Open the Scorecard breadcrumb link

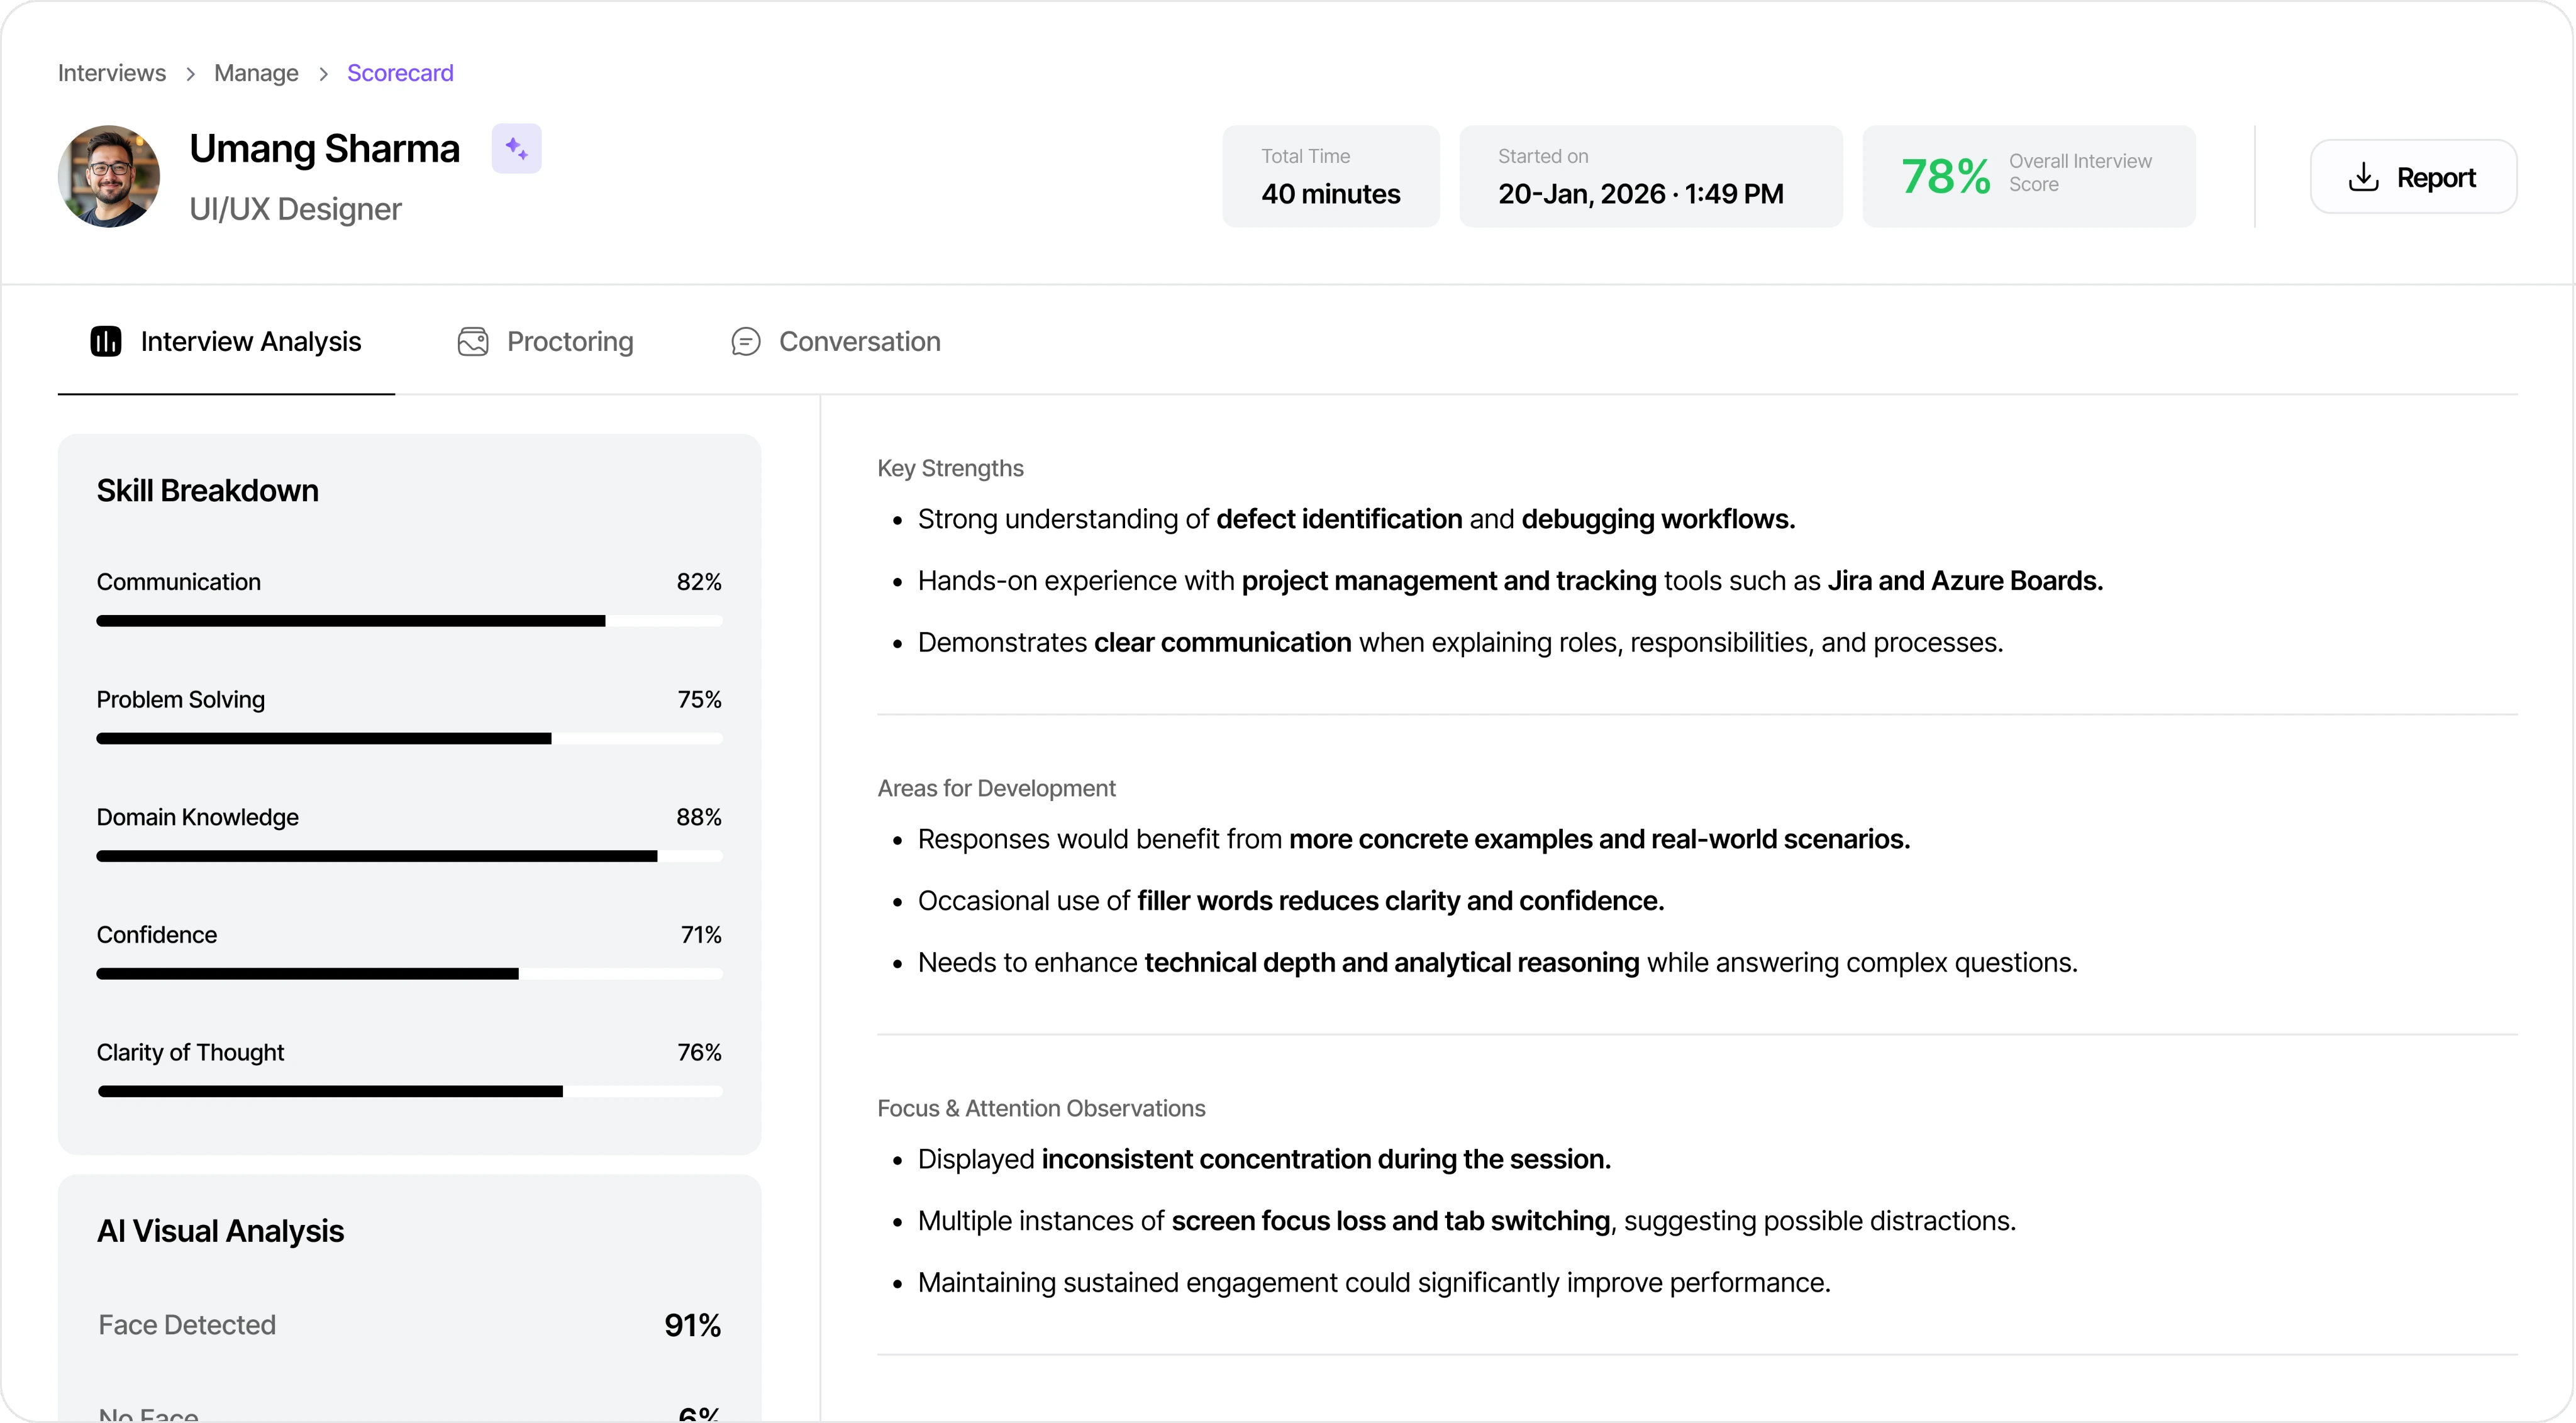[x=399, y=72]
